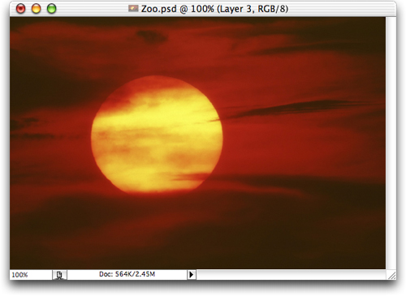
Task: Open the status bar options arrow menu
Action: point(192,275)
